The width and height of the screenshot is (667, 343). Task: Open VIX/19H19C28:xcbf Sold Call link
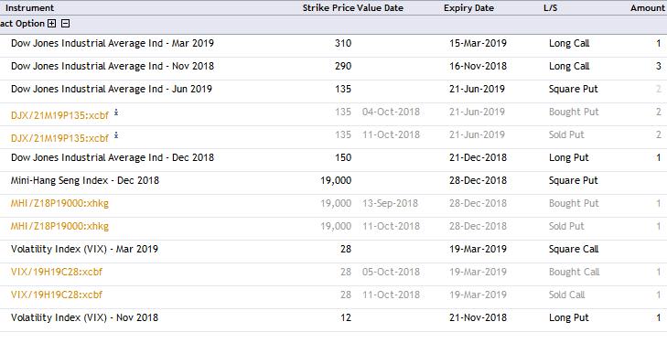click(57, 295)
